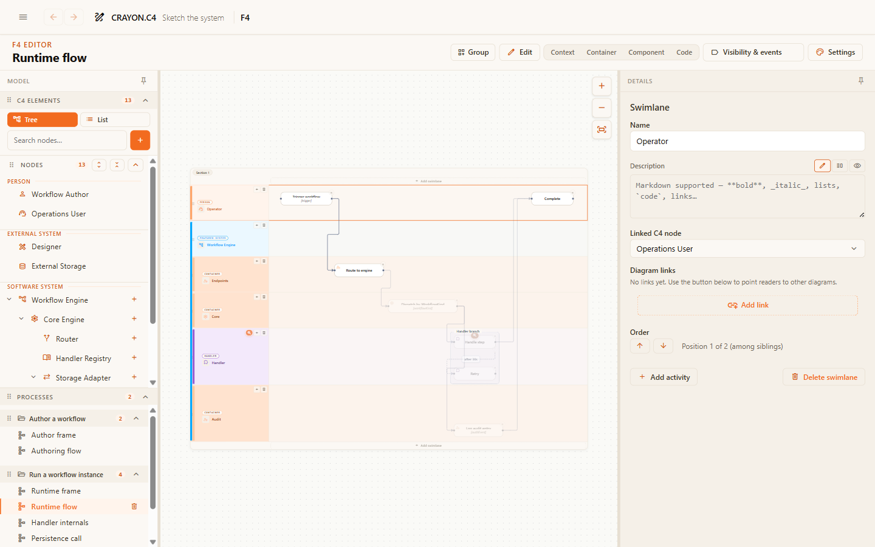Collapse the Workflow Engine tree node
This screenshot has width=875, height=547.
(x=9, y=299)
